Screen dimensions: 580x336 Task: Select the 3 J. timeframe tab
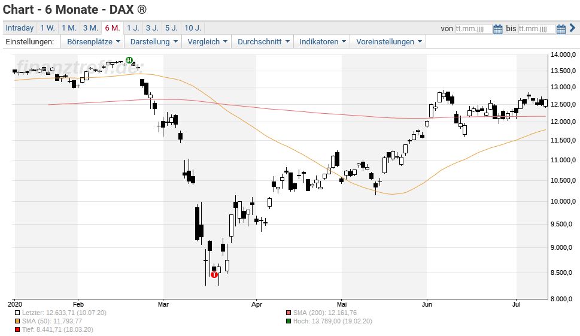tap(152, 28)
